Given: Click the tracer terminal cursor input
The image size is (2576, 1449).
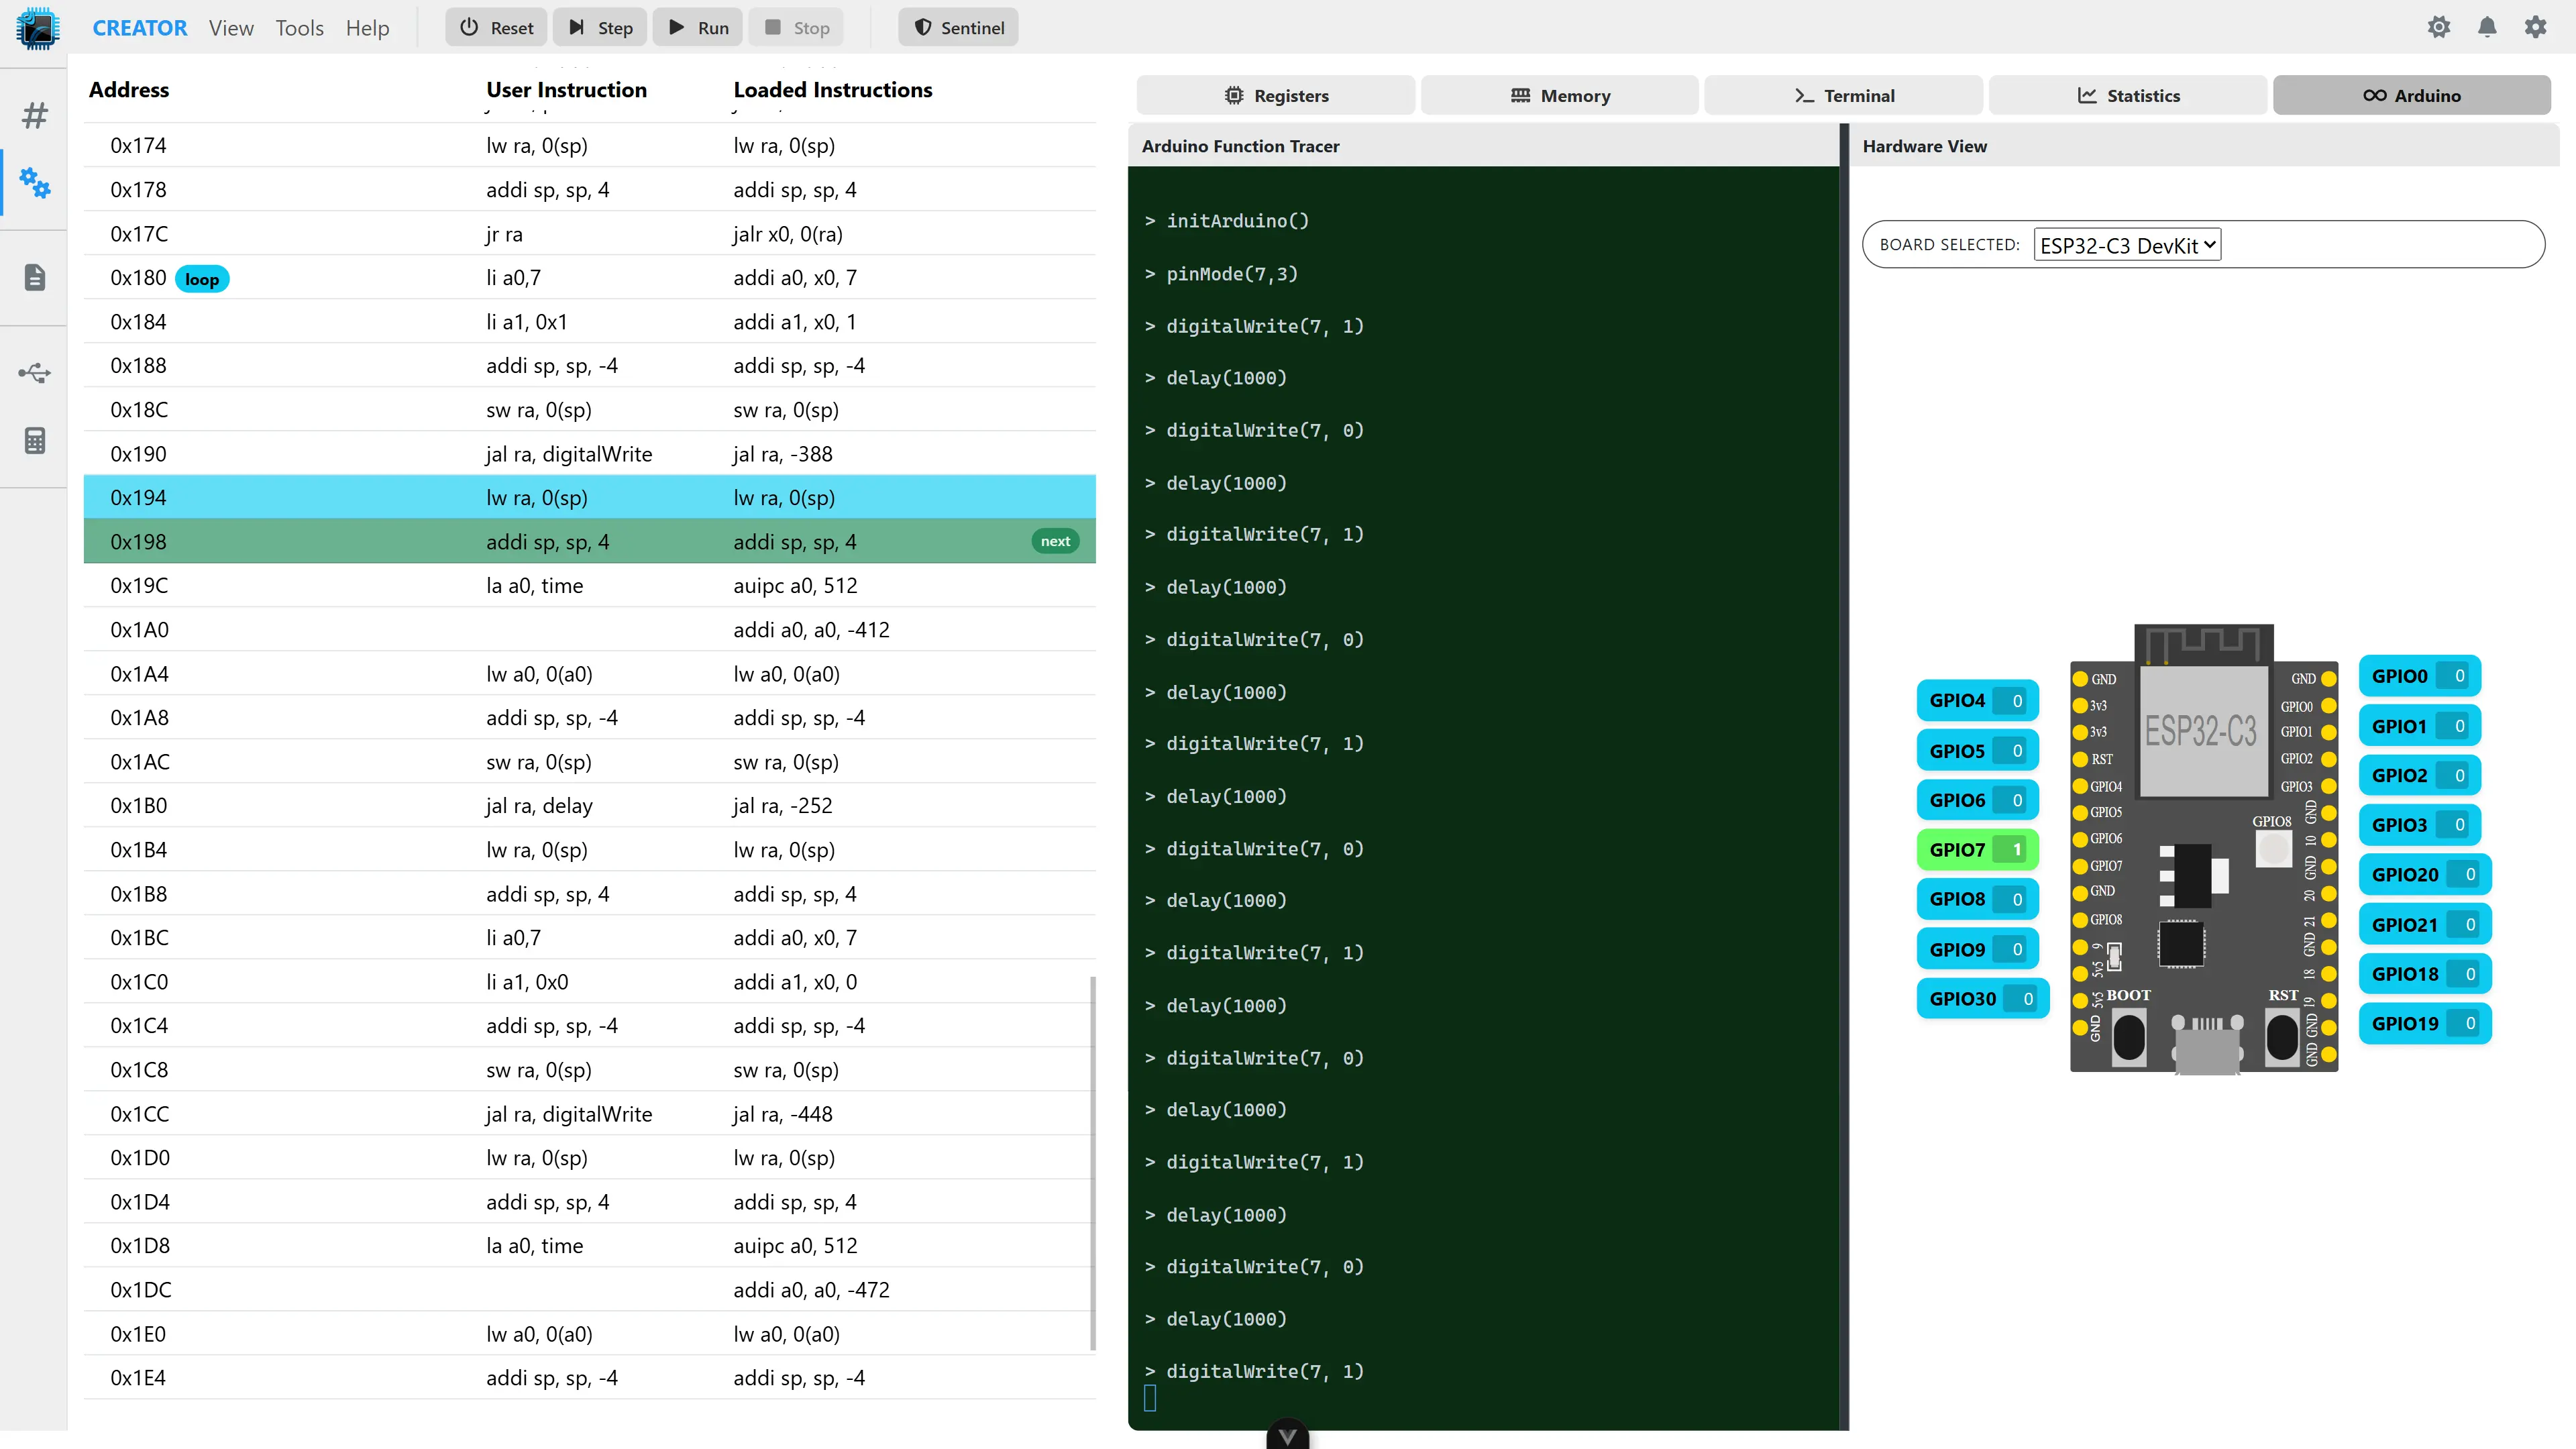Looking at the screenshot, I should (1150, 1398).
